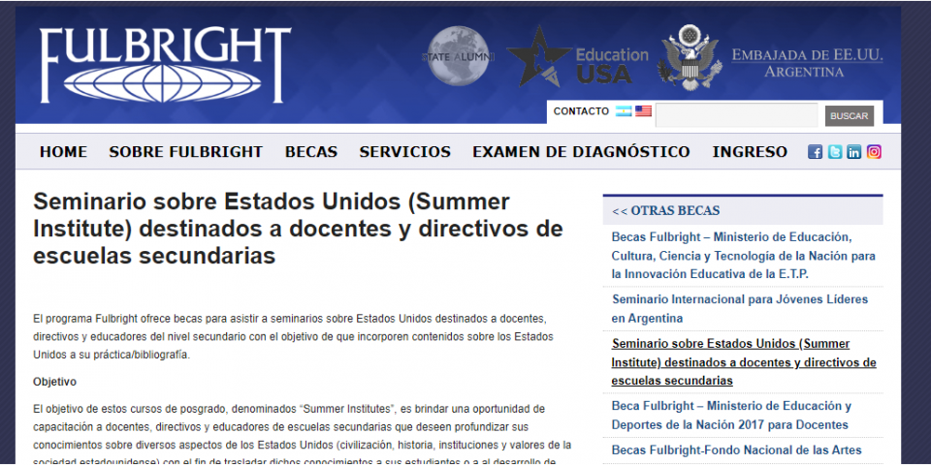
Task: Click paragraph starting 'El programa Fulbright ofrece'
Action: pyautogui.click(x=293, y=337)
